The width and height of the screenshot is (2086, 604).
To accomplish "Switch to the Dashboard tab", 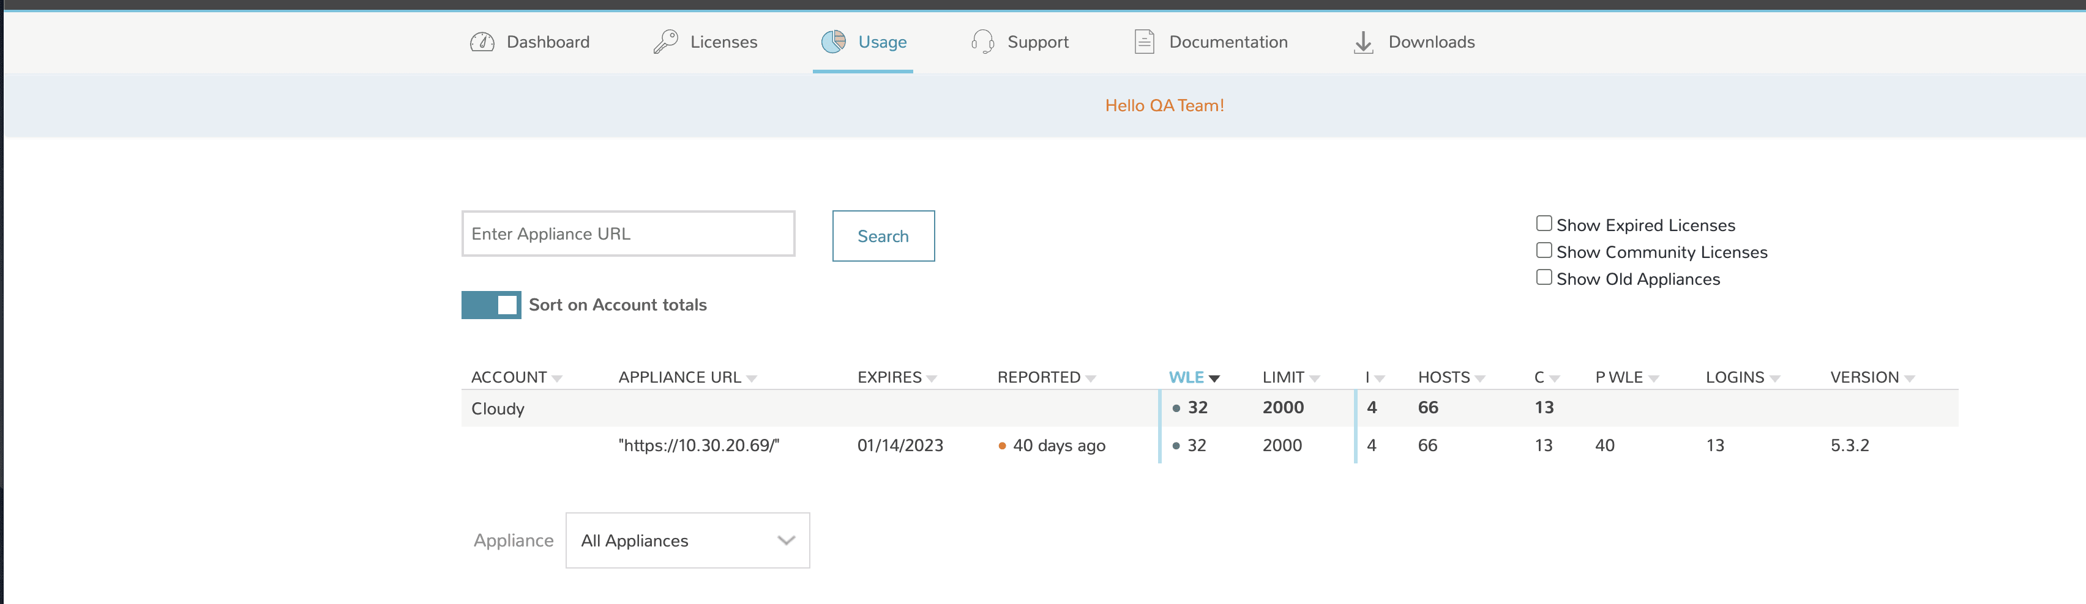I will (547, 41).
